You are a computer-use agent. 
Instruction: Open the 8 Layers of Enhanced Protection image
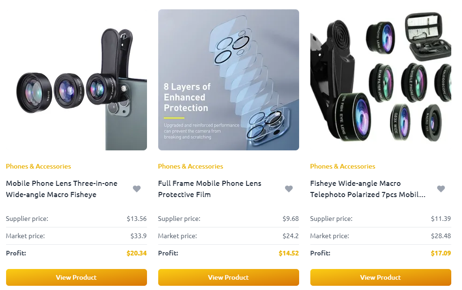(228, 80)
